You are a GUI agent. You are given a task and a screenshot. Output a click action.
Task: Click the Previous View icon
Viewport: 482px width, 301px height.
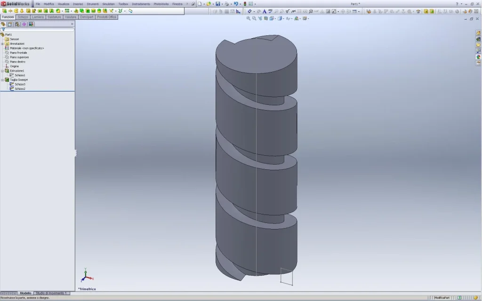260,18
